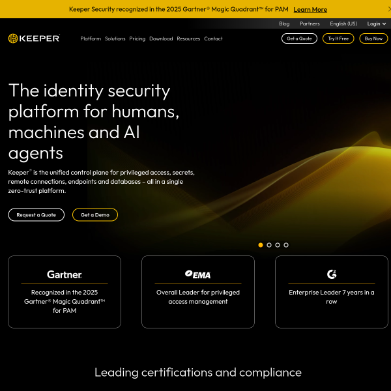Open the Solutions menu
Image resolution: width=391 pixels, height=391 pixels.
pos(115,38)
